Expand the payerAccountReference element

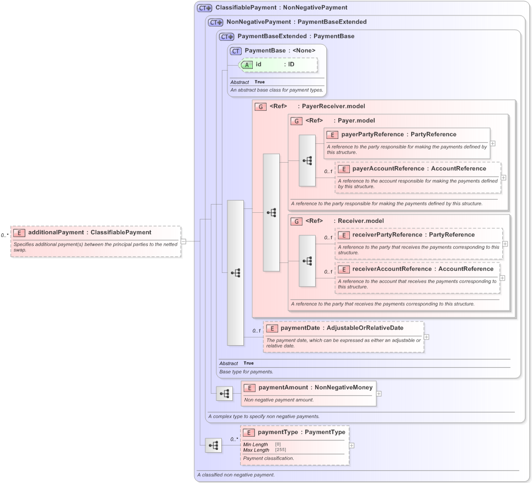coord(503,178)
